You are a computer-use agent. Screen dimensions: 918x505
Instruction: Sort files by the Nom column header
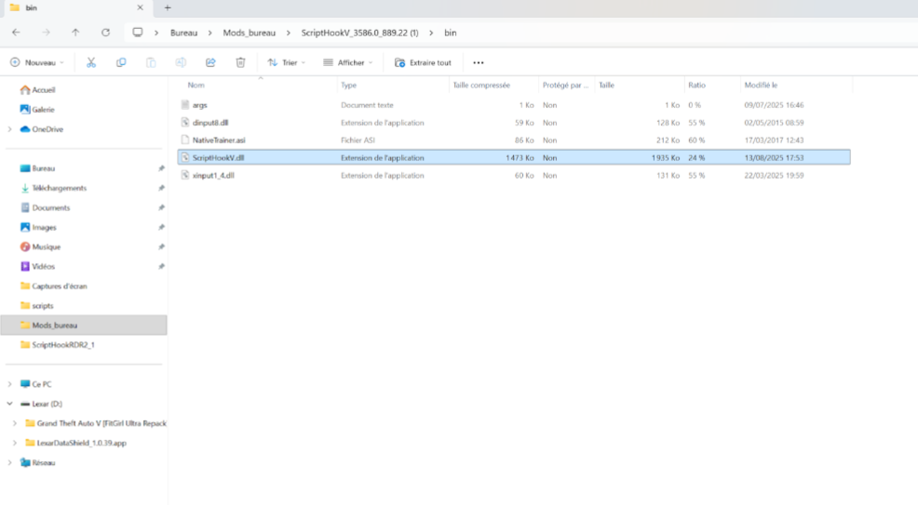(x=196, y=85)
